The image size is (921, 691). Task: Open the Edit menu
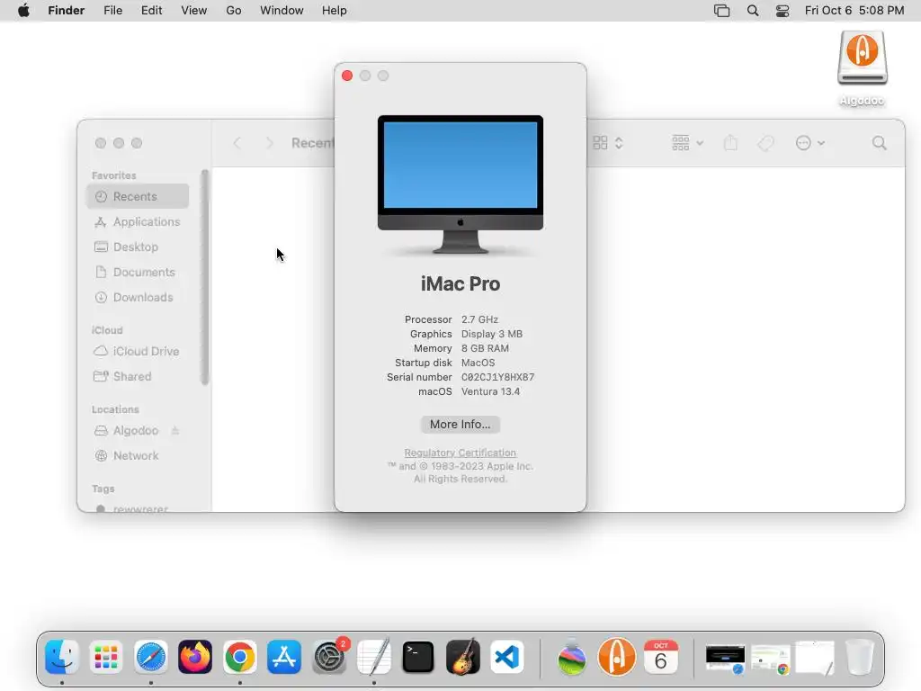(x=151, y=11)
